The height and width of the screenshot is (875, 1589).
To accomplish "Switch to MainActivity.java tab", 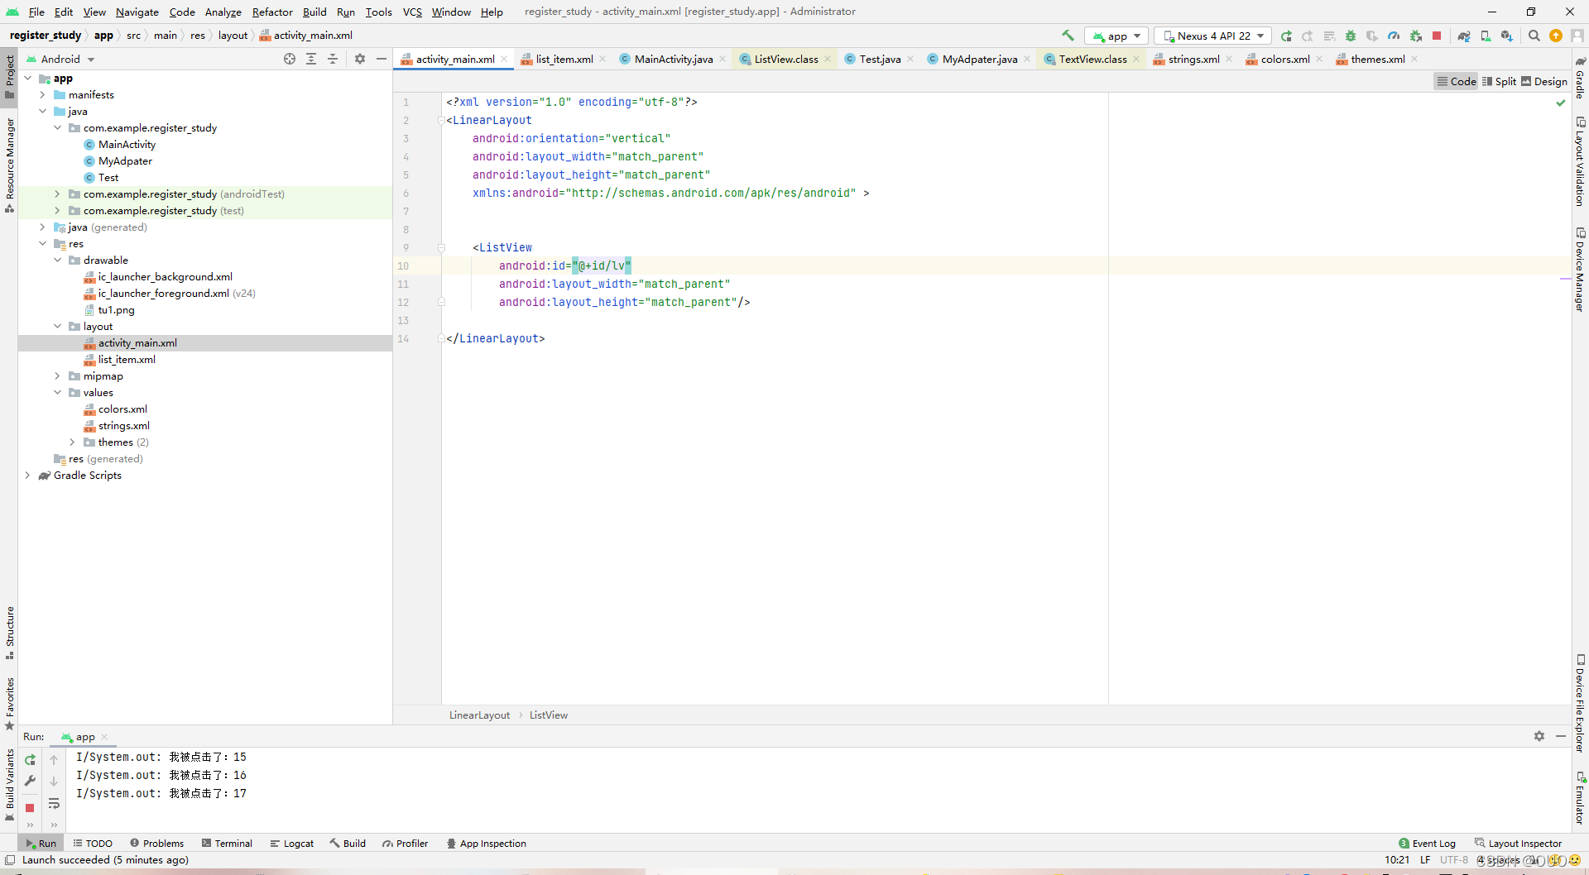I will coord(673,59).
